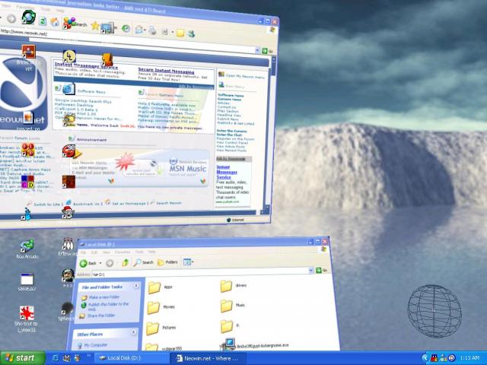Launch Internet Explorer from Quick Launch
Image resolution: width=487 pixels, height=365 pixels.
click(x=56, y=358)
